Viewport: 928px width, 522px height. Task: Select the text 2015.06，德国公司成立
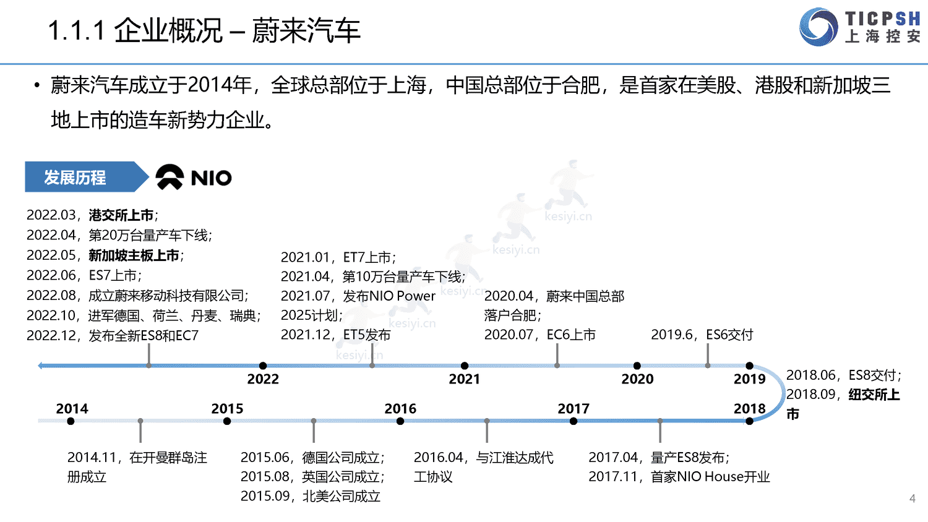coord(311,458)
